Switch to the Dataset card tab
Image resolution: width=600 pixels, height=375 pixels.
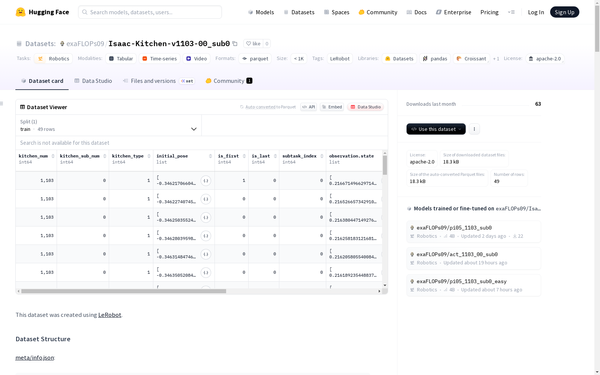pyautogui.click(x=42, y=81)
